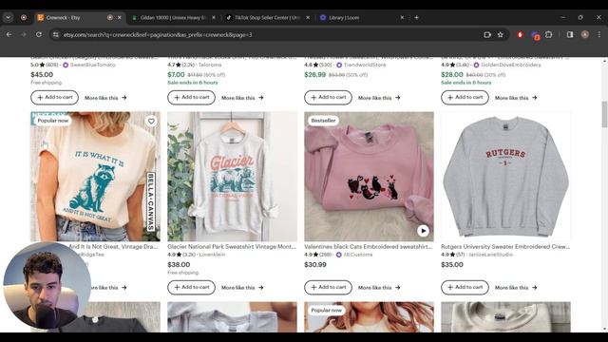Click the $35.00 price text
The width and height of the screenshot is (608, 342).
coord(452,264)
